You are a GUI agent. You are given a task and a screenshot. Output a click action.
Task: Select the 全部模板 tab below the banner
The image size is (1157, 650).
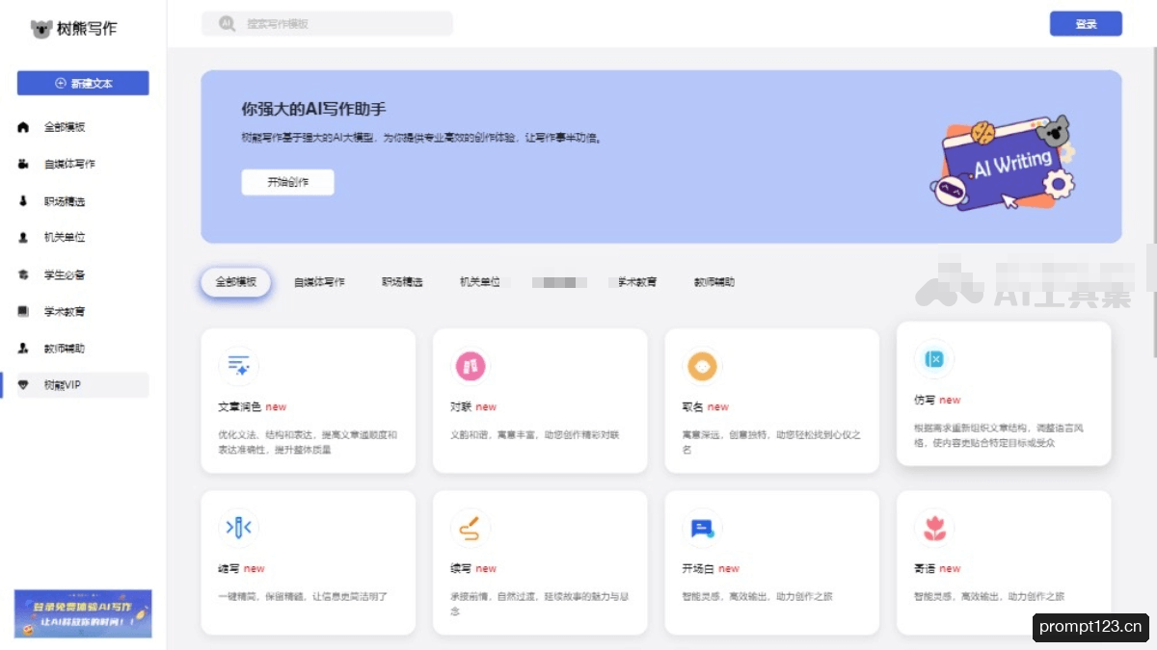236,282
